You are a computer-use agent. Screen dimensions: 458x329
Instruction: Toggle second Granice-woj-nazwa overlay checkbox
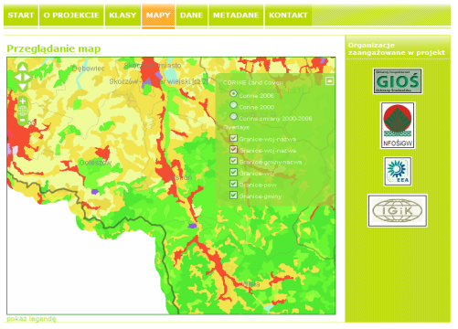click(233, 149)
